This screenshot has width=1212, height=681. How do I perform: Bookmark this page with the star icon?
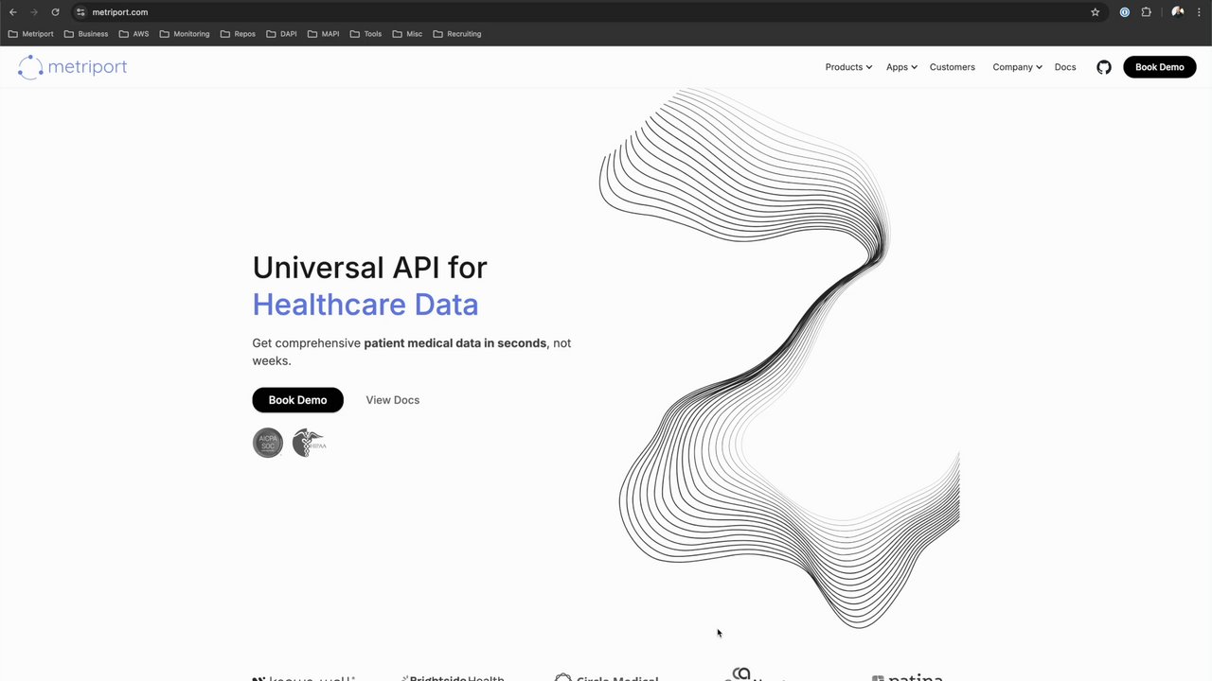click(1096, 12)
